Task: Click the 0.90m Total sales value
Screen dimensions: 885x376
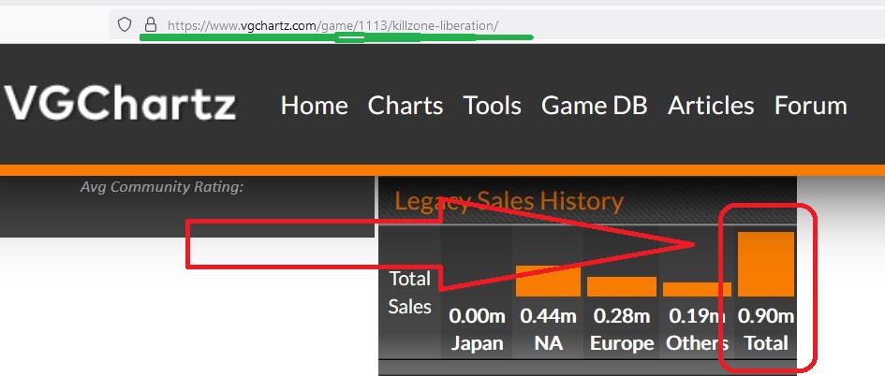Action: tap(766, 316)
